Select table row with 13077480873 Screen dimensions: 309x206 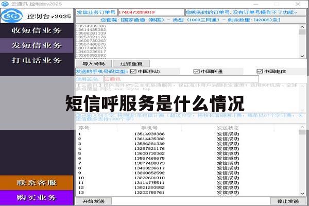187,163
